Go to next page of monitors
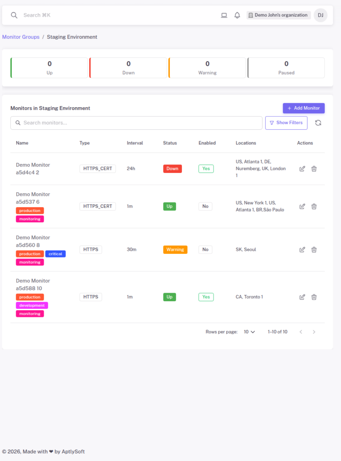 point(314,332)
